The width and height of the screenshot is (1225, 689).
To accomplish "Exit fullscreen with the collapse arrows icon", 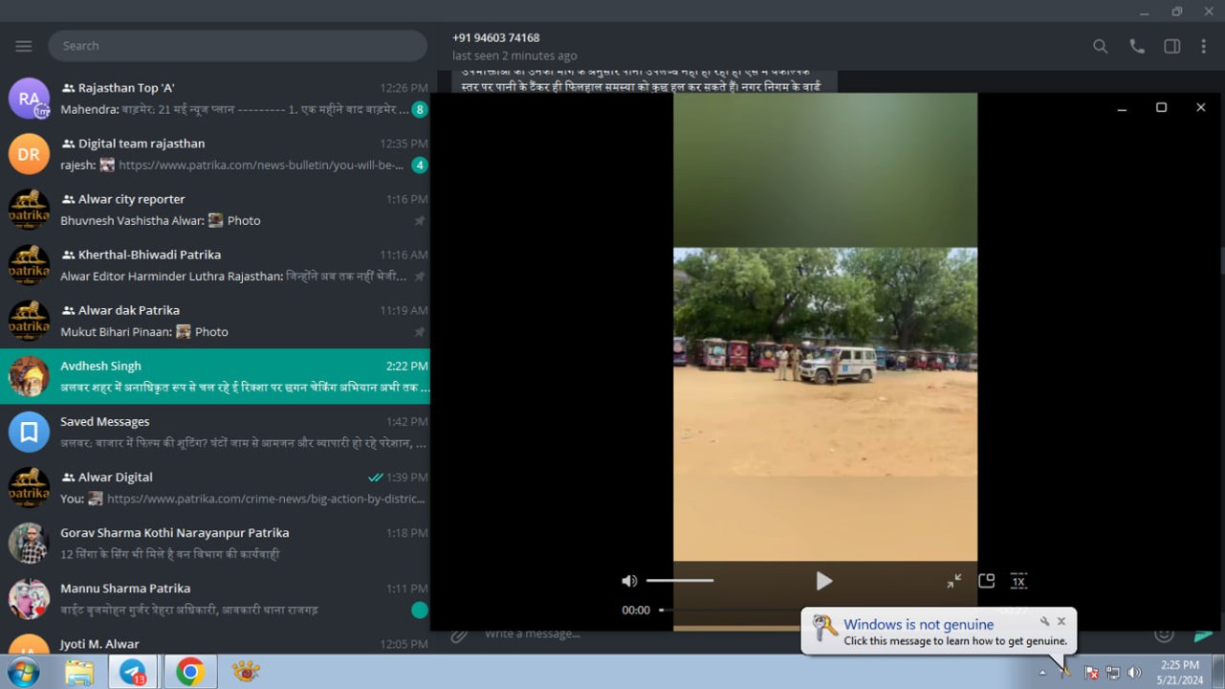I will click(x=954, y=581).
